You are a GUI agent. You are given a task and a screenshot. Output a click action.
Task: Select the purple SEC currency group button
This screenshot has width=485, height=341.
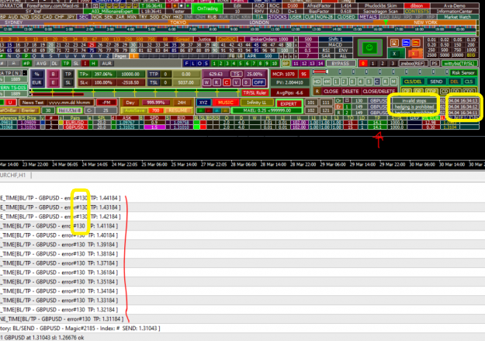click(83, 17)
